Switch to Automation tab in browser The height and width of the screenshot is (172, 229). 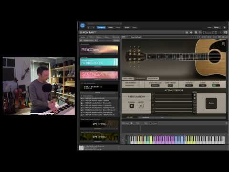tap(115, 37)
